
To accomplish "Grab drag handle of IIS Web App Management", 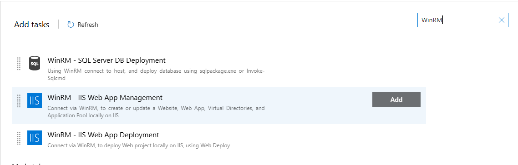I will [19, 100].
